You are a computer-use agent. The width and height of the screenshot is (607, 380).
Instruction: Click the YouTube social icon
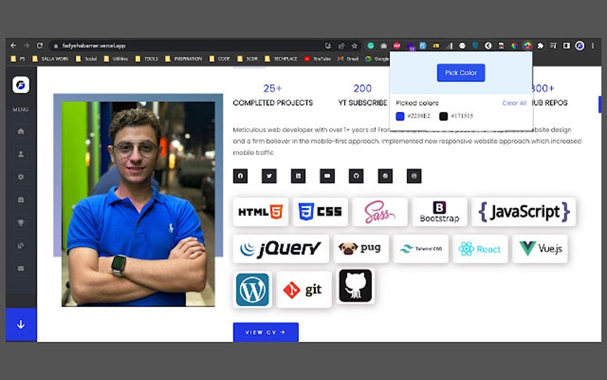pos(327,176)
